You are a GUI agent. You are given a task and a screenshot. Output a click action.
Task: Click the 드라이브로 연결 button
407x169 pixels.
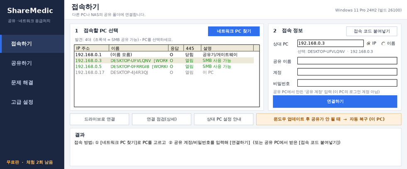99,119
